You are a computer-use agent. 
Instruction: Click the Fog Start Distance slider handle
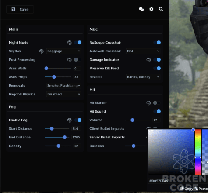tap(52, 129)
